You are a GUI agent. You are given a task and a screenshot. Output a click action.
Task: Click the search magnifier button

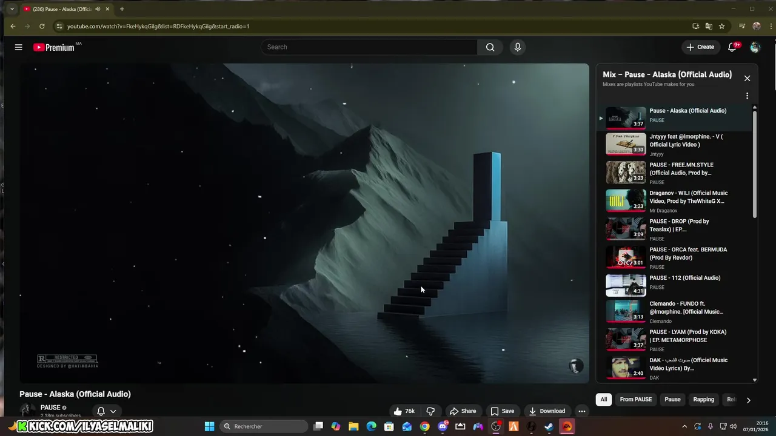(x=490, y=47)
